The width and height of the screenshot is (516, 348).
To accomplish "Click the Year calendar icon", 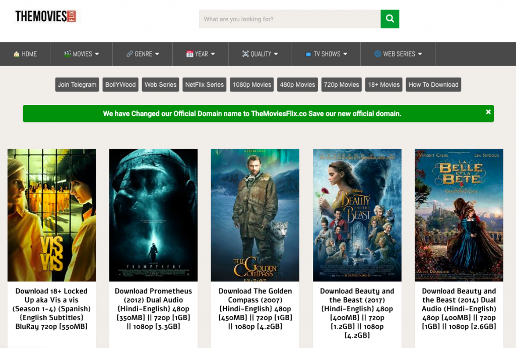I will [x=189, y=54].
